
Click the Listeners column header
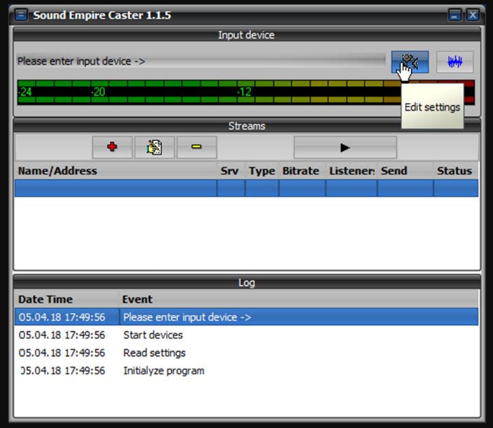pyautogui.click(x=351, y=171)
